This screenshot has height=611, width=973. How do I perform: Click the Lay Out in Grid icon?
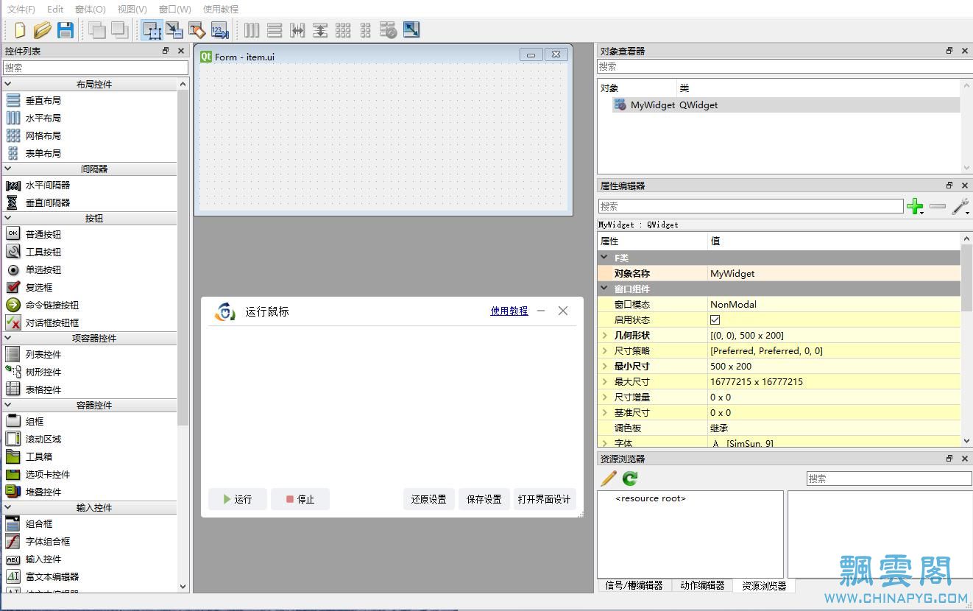[343, 30]
